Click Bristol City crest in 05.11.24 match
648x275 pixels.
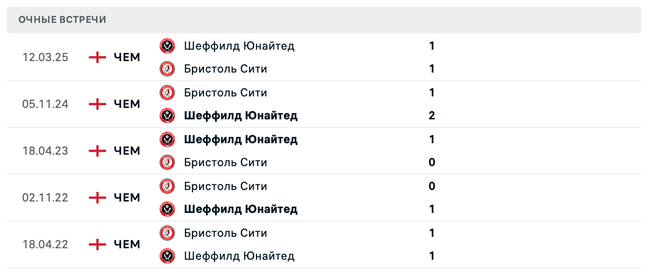167,93
